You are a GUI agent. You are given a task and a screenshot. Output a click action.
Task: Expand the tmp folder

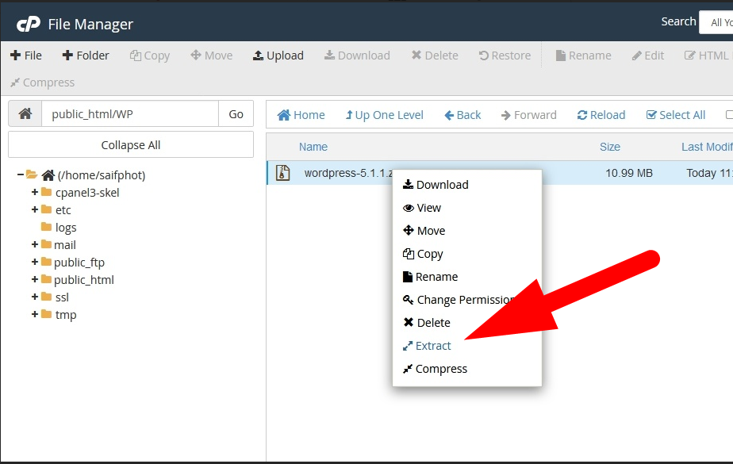click(x=35, y=314)
